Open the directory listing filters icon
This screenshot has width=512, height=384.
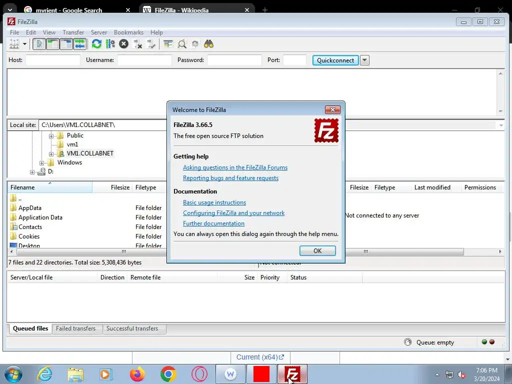tap(168, 44)
